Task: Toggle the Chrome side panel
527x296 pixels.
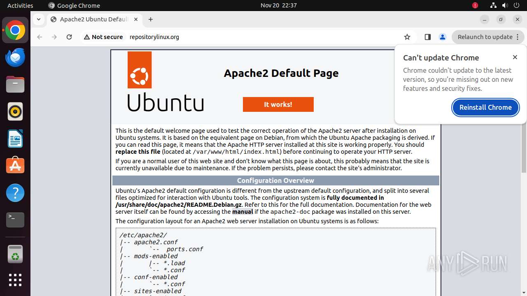Action: pyautogui.click(x=427, y=37)
